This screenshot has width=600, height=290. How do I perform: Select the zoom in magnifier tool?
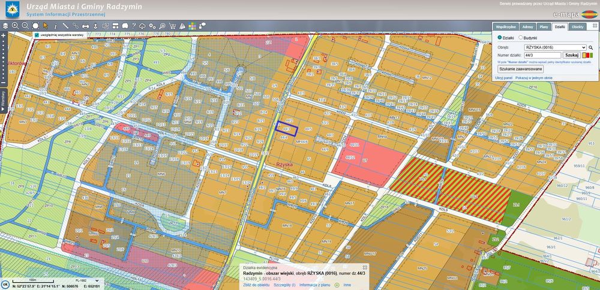tap(16, 26)
